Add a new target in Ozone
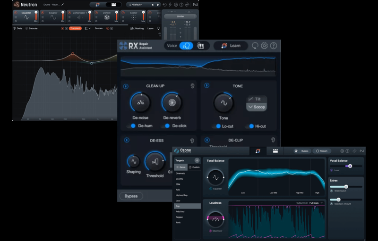This screenshot has height=241, width=378. click(197, 160)
